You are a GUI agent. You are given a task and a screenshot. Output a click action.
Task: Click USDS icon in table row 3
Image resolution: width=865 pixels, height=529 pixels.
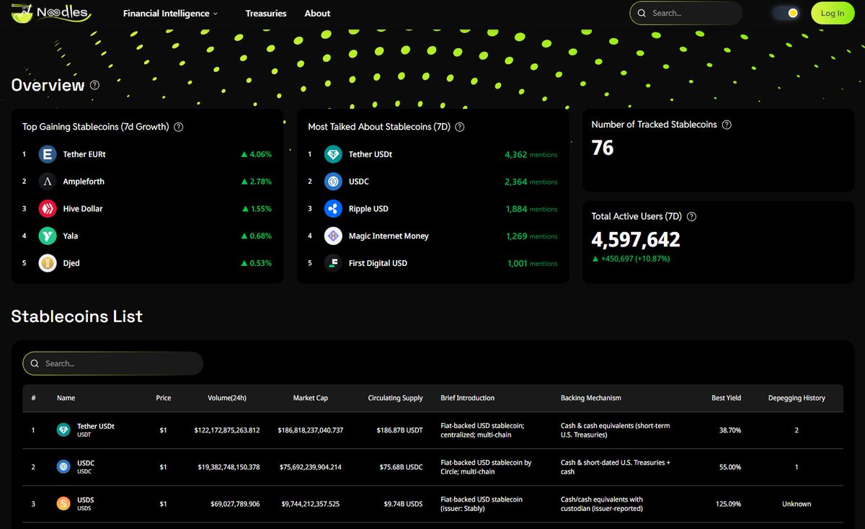[64, 504]
